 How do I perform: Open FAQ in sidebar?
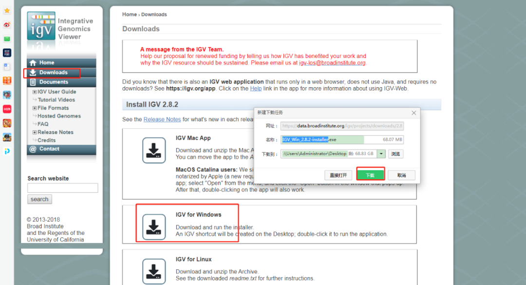point(43,124)
